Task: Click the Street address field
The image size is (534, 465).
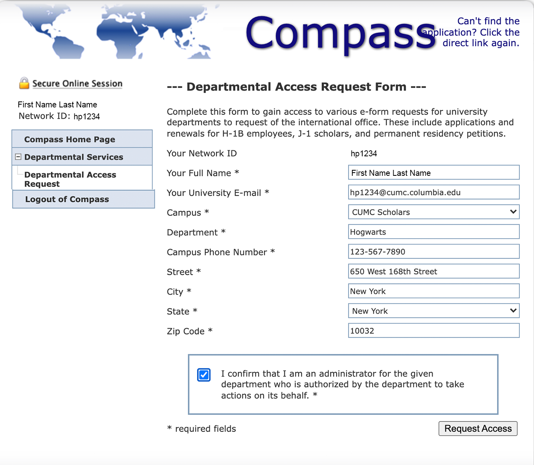Action: [x=434, y=271]
